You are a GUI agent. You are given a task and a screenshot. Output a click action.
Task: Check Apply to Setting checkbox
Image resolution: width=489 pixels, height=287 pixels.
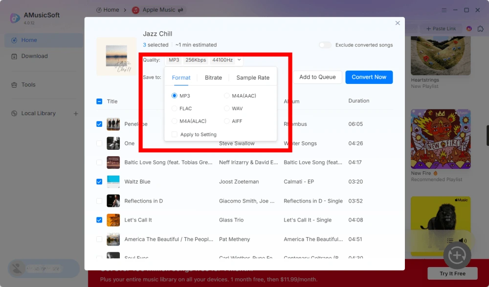coord(175,134)
